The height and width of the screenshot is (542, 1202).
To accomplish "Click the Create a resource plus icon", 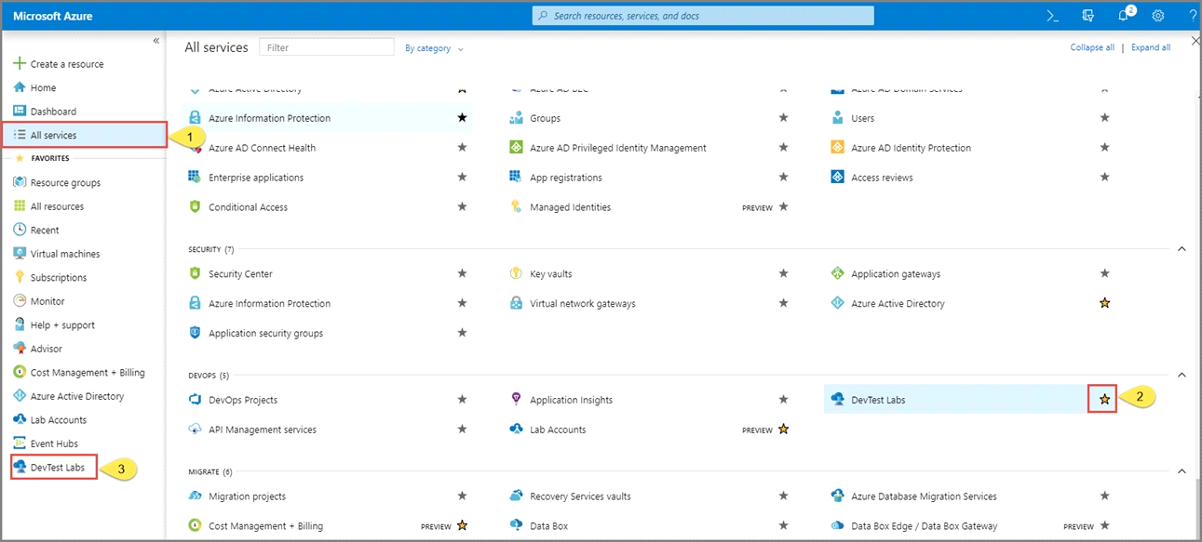I will pyautogui.click(x=19, y=64).
